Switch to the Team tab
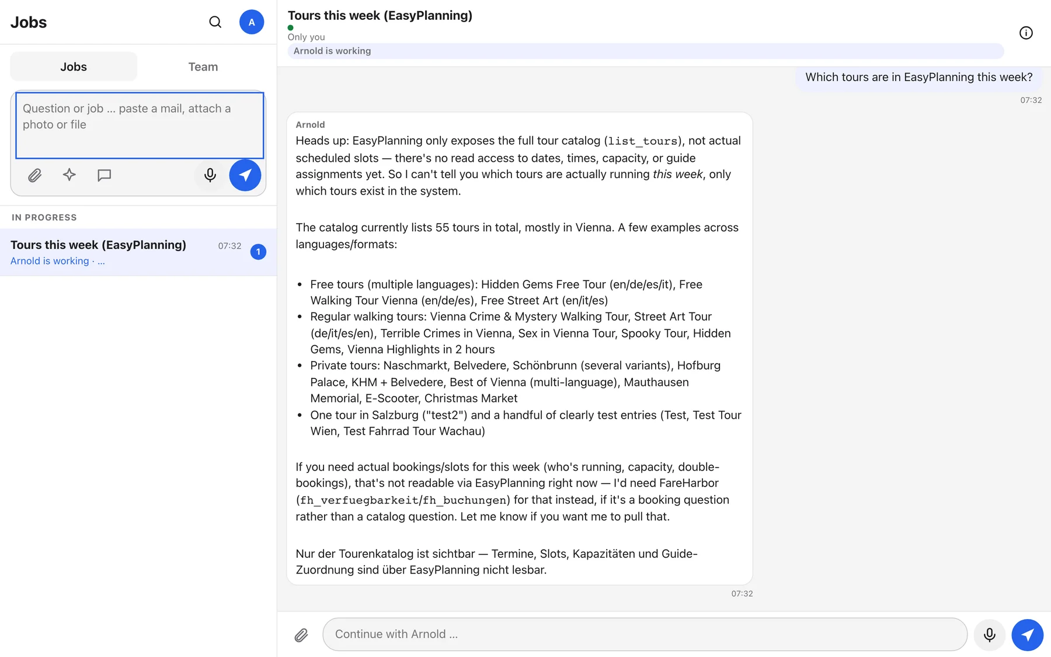 pyautogui.click(x=203, y=67)
